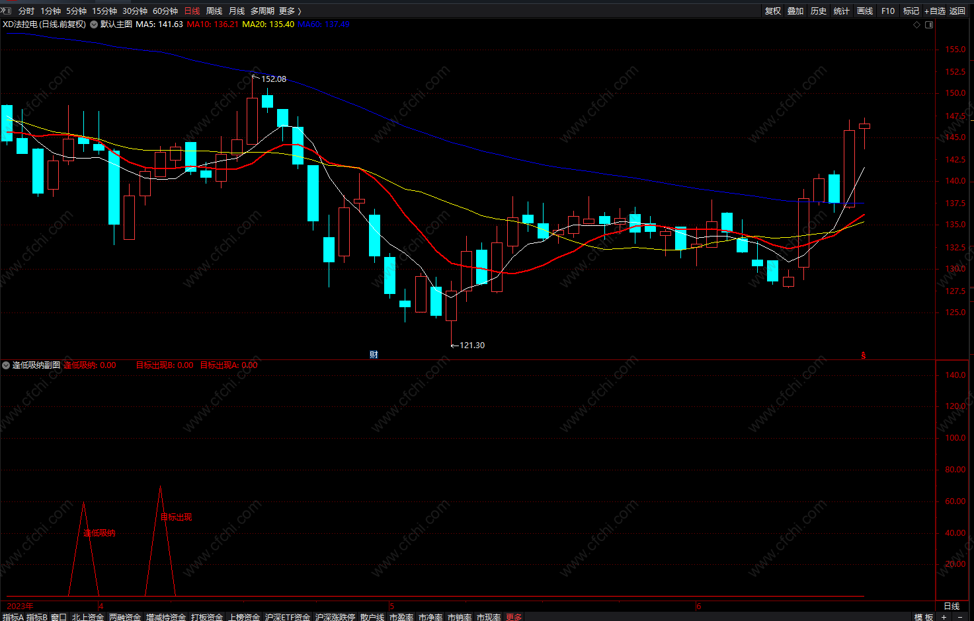Click the 121.30 low price label
This screenshot has width=974, height=621.
click(x=472, y=346)
